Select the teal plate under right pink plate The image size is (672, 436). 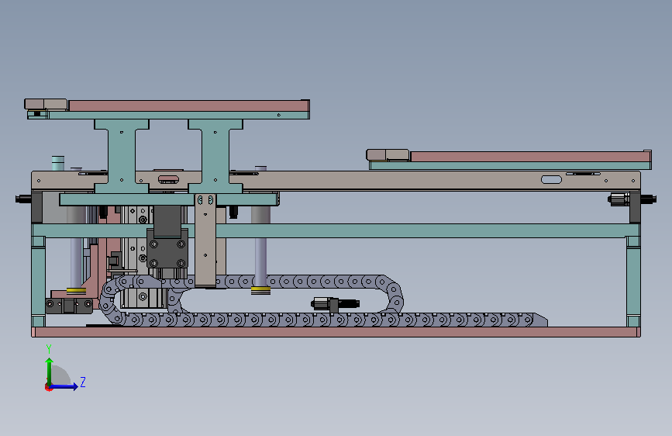510,166
